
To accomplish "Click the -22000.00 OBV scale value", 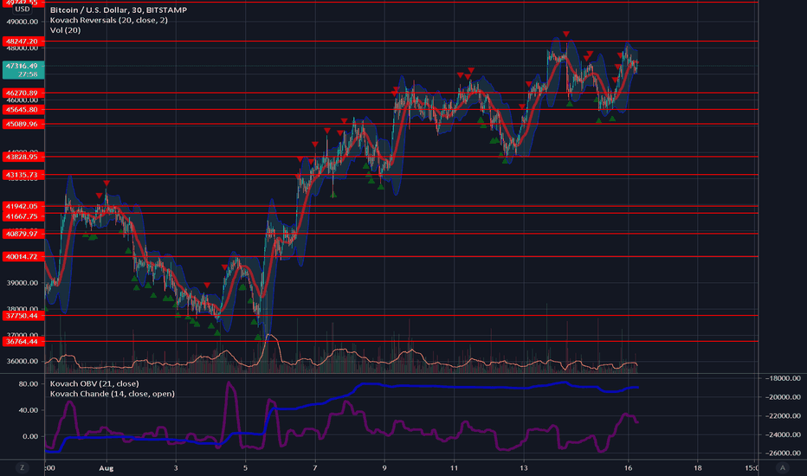I will tap(783, 415).
